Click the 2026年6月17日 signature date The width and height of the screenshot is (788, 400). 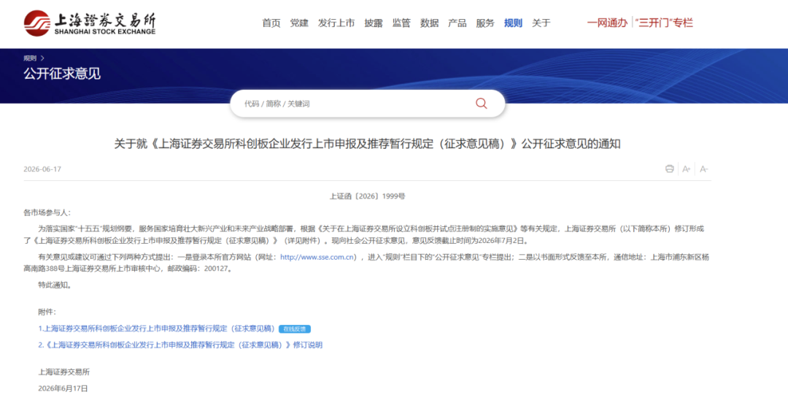click(x=63, y=388)
